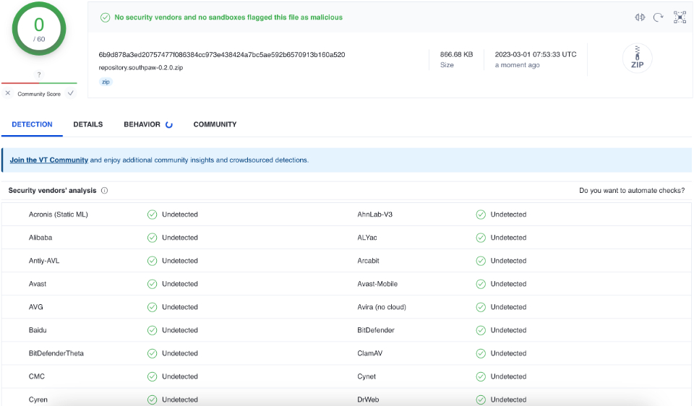Click the Antiy-AVL undetected check icon
Image resolution: width=694 pixels, height=406 pixels.
click(153, 261)
